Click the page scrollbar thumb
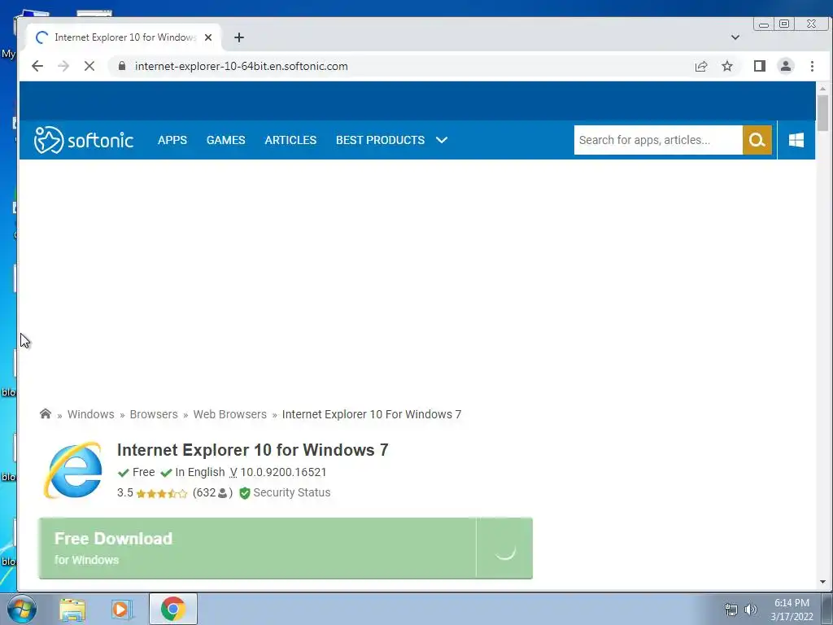This screenshot has height=625, width=833. (x=822, y=112)
